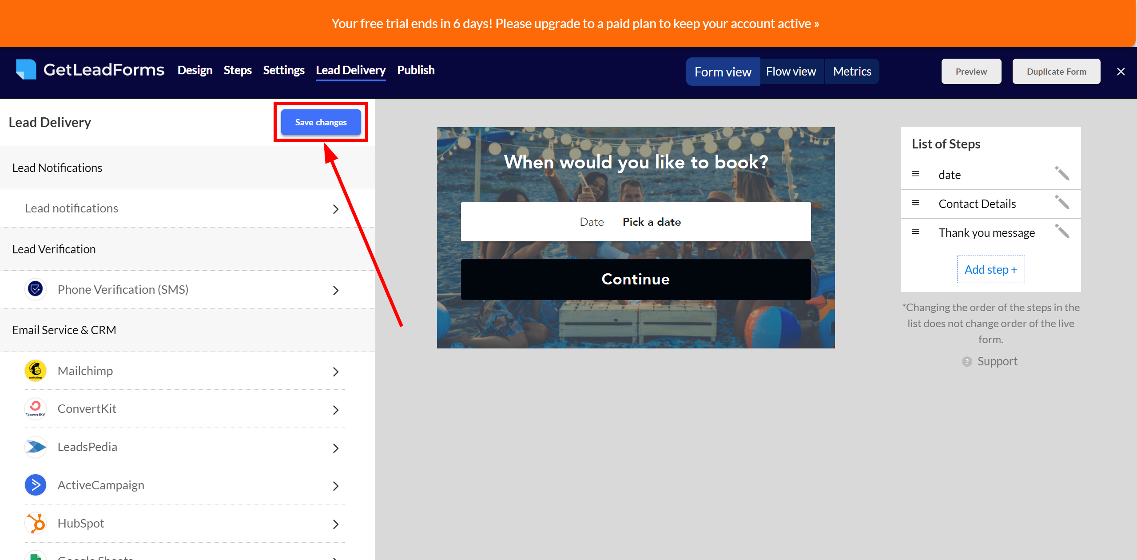Select the 'Mailchimp' label
Screen dimensions: 1137x560
[x=85, y=371]
